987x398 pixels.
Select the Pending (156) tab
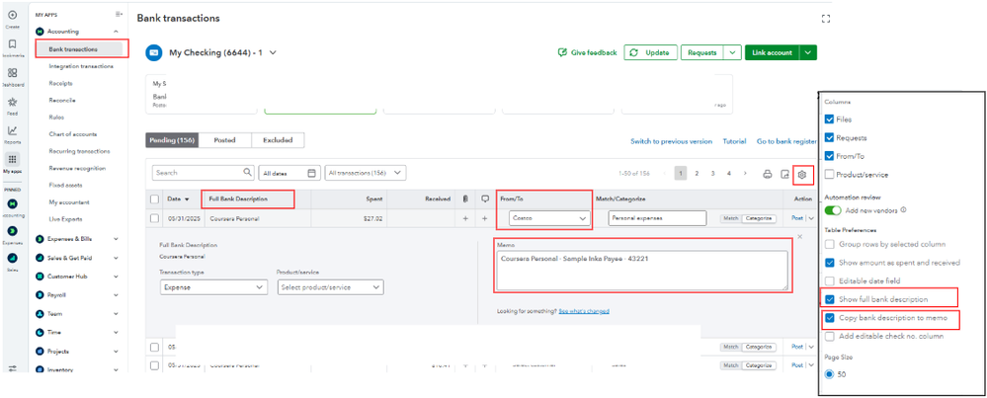173,140
